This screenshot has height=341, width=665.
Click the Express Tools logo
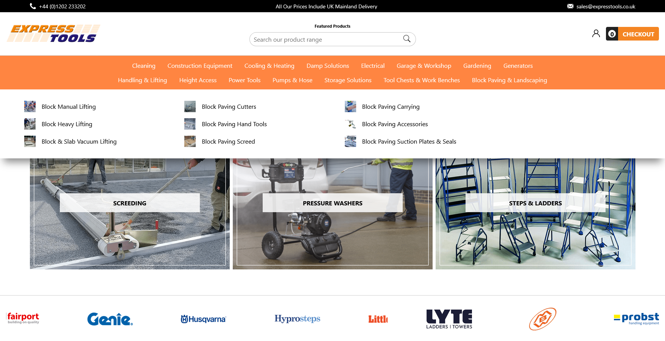53,33
